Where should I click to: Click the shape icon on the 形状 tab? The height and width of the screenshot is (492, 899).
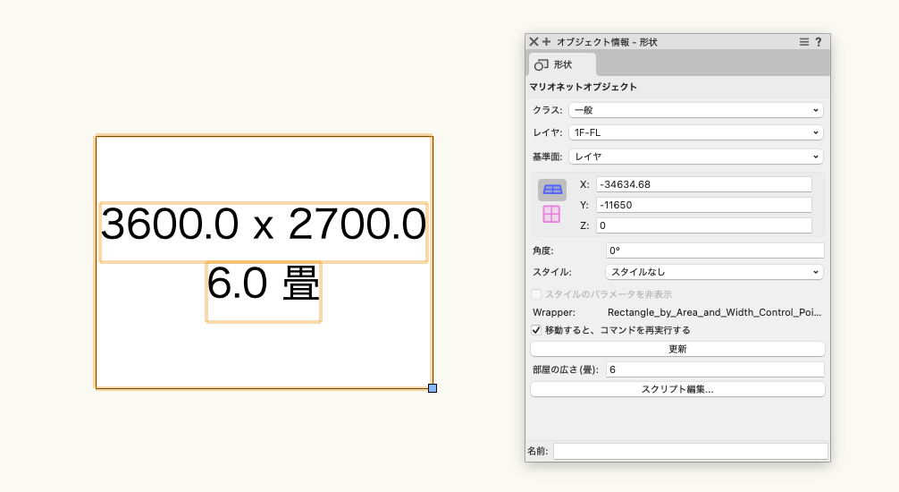[x=542, y=64]
